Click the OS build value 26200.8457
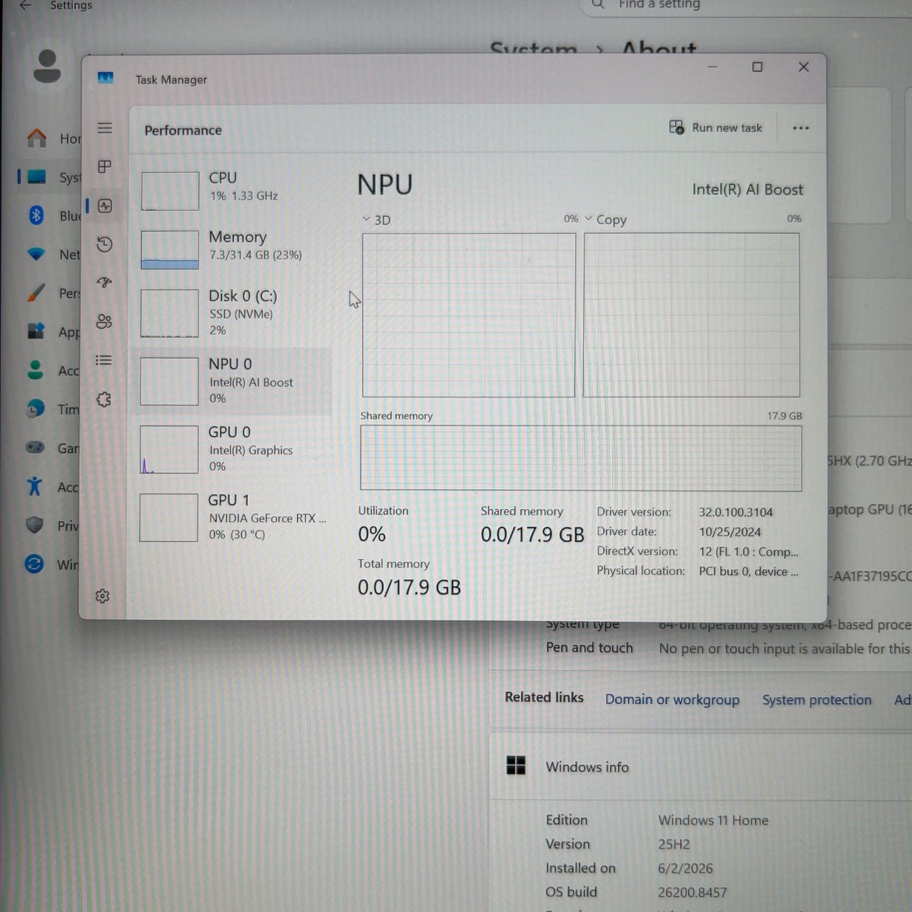Screen dimensions: 912x912 pyautogui.click(x=692, y=892)
